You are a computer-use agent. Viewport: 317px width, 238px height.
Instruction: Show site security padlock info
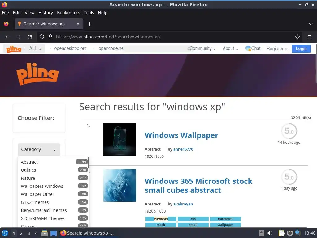coord(50,37)
